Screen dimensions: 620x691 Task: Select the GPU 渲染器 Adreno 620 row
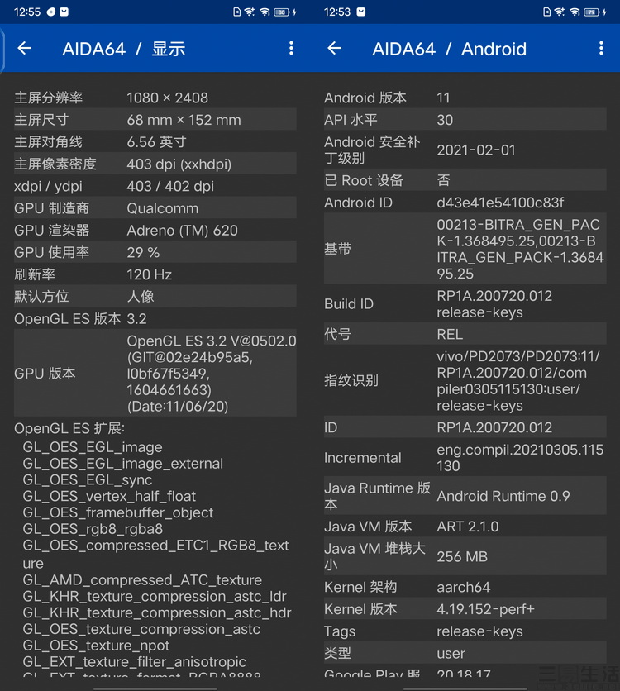coord(155,230)
